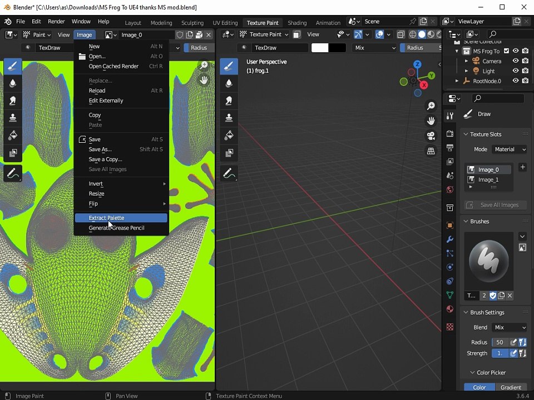Select Image_1 texture slot
534x400 pixels.
(488, 179)
